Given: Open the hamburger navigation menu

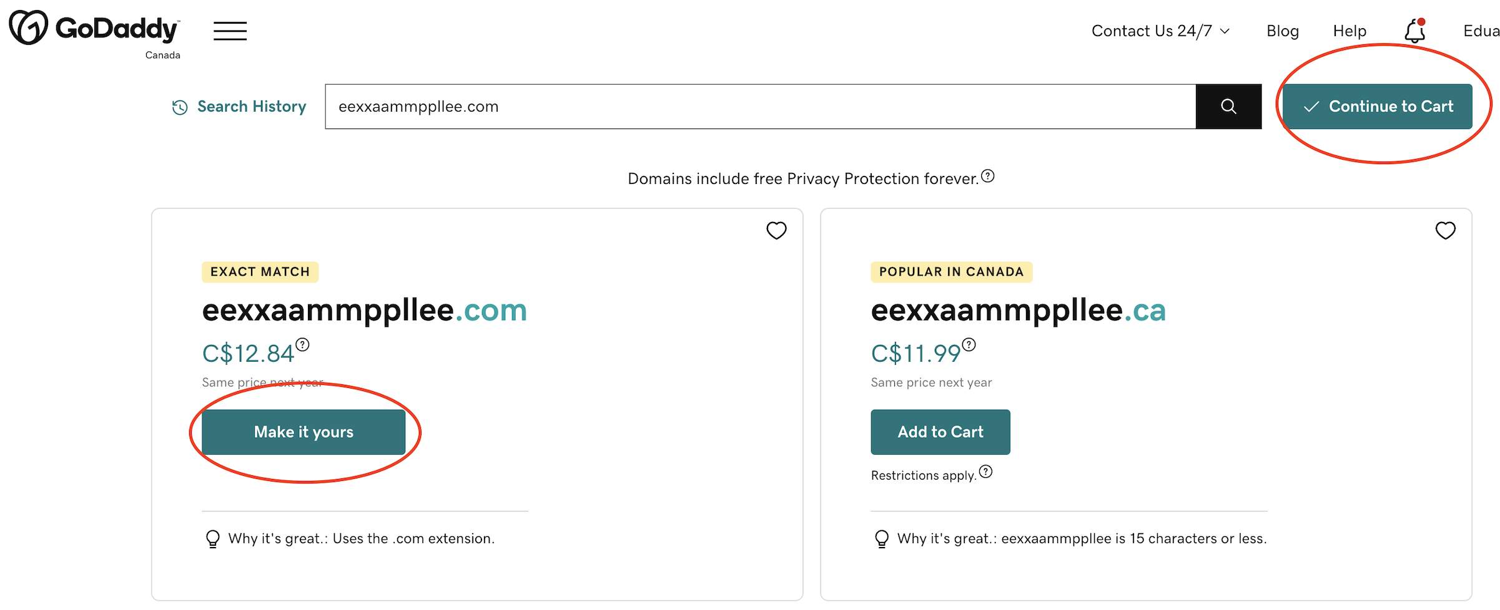Looking at the screenshot, I should (x=230, y=31).
